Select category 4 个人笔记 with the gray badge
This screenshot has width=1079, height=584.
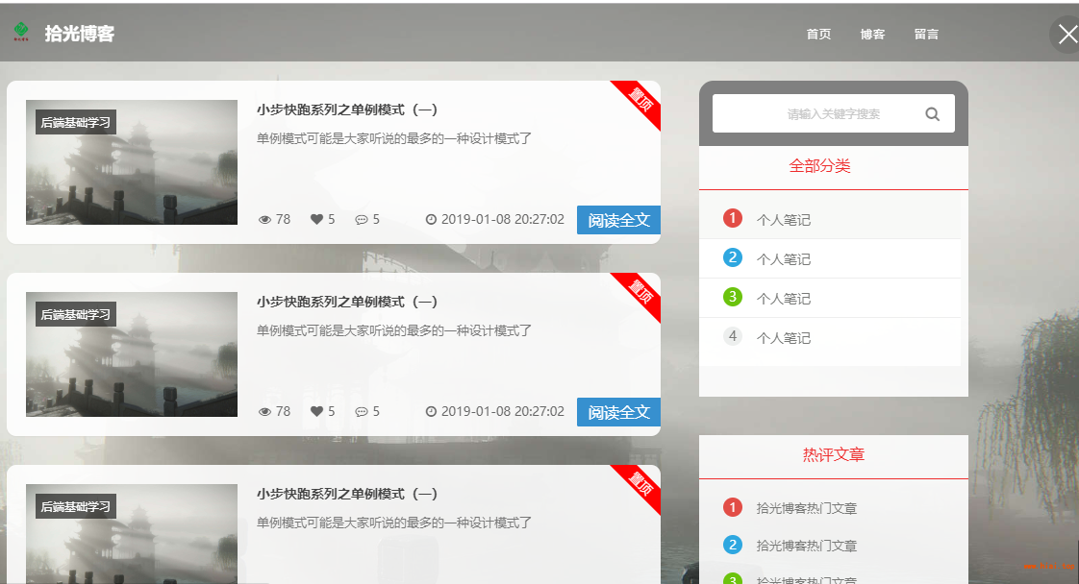[830, 337]
